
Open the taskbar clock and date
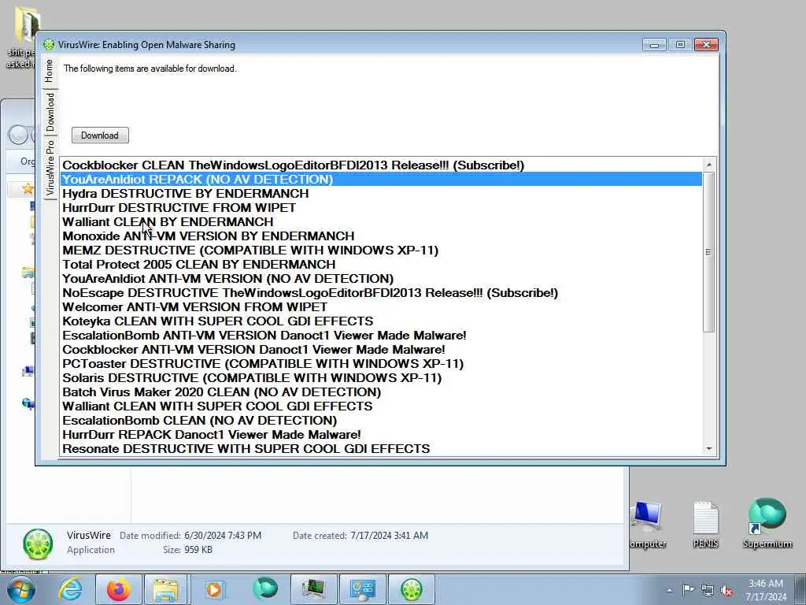(x=766, y=590)
